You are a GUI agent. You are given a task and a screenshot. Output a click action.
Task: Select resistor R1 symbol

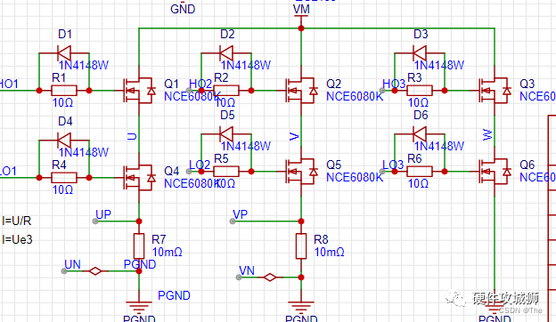64,91
